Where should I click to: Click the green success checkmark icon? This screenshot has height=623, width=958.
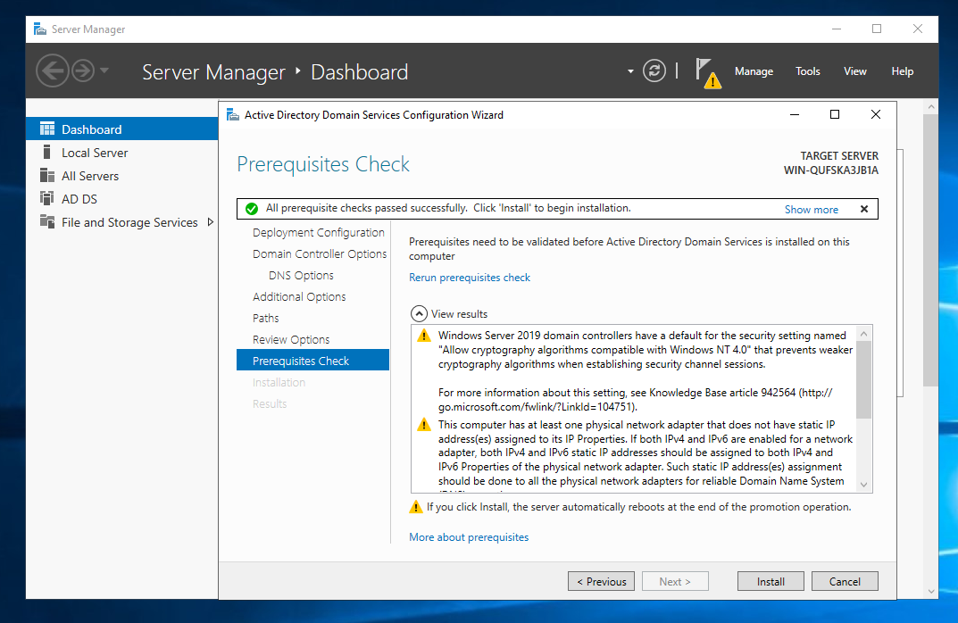[x=251, y=209]
